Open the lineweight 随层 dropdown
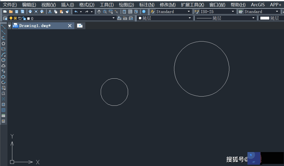 pyautogui.click(x=271, y=18)
